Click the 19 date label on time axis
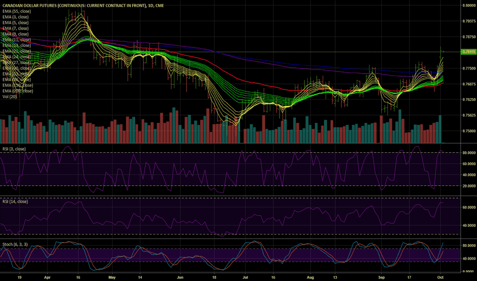The width and height of the screenshot is (477, 281). (19, 277)
